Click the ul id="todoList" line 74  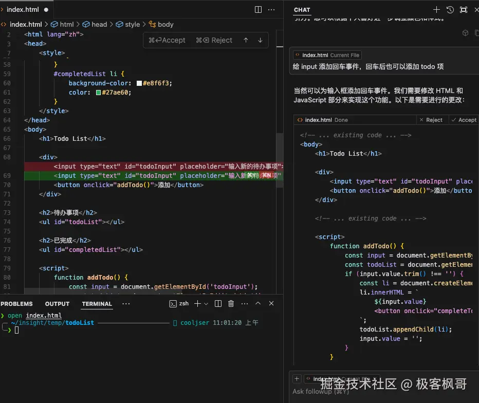click(x=82, y=222)
